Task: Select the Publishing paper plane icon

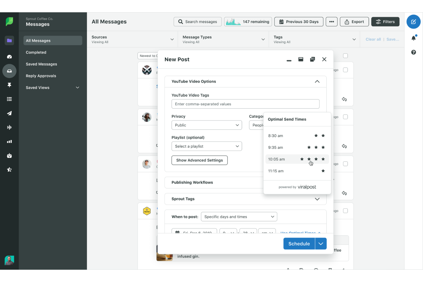Action: (x=9, y=113)
